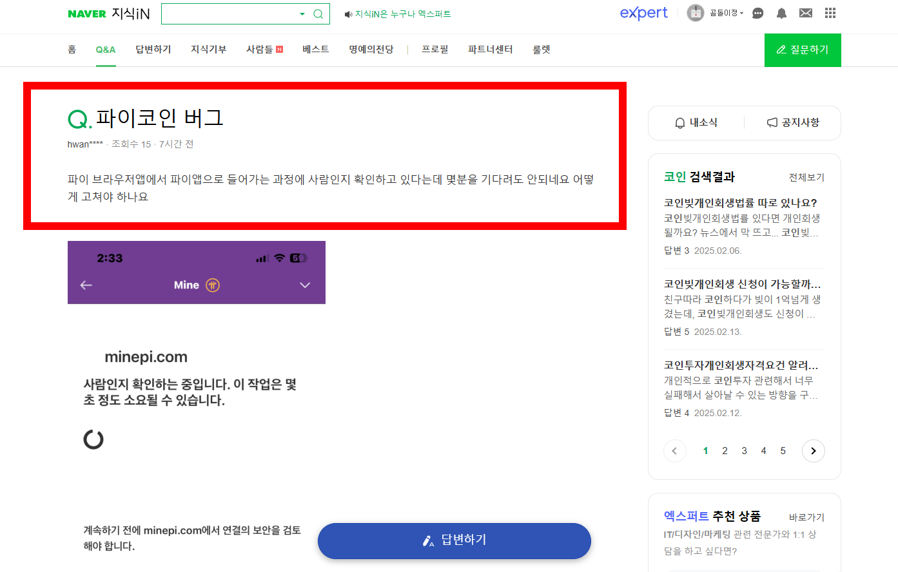Viewport: 898px width, 572px height.
Task: Click the 코인 검색결과 heading
Action: [x=699, y=176]
